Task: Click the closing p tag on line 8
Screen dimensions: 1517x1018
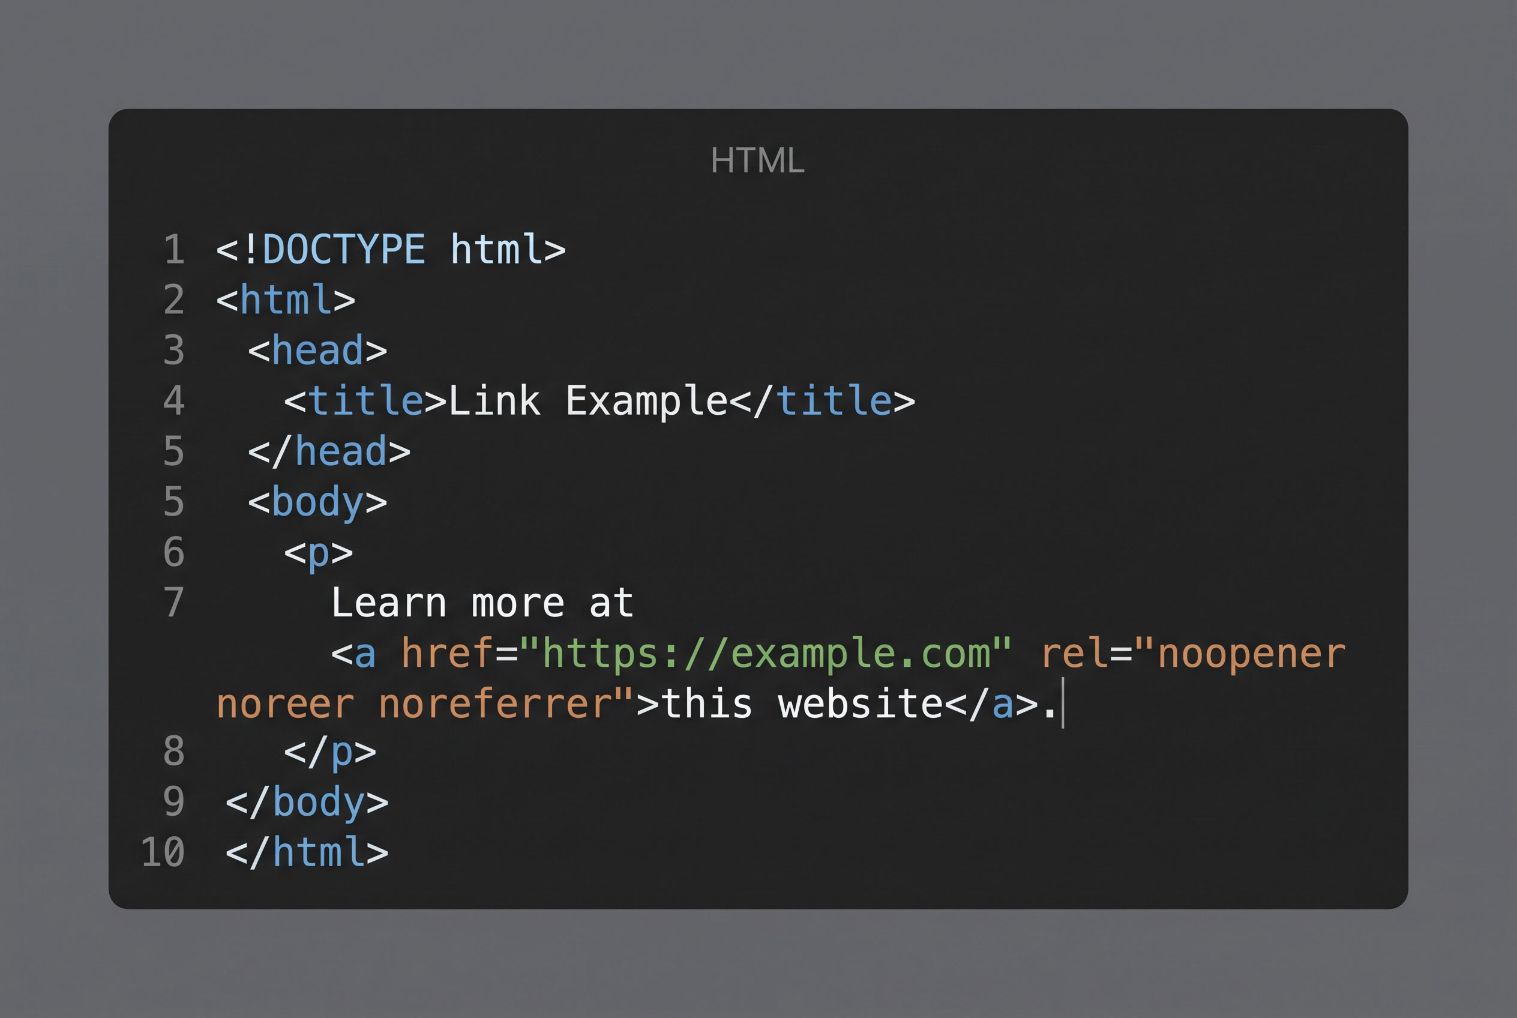Action: (331, 753)
